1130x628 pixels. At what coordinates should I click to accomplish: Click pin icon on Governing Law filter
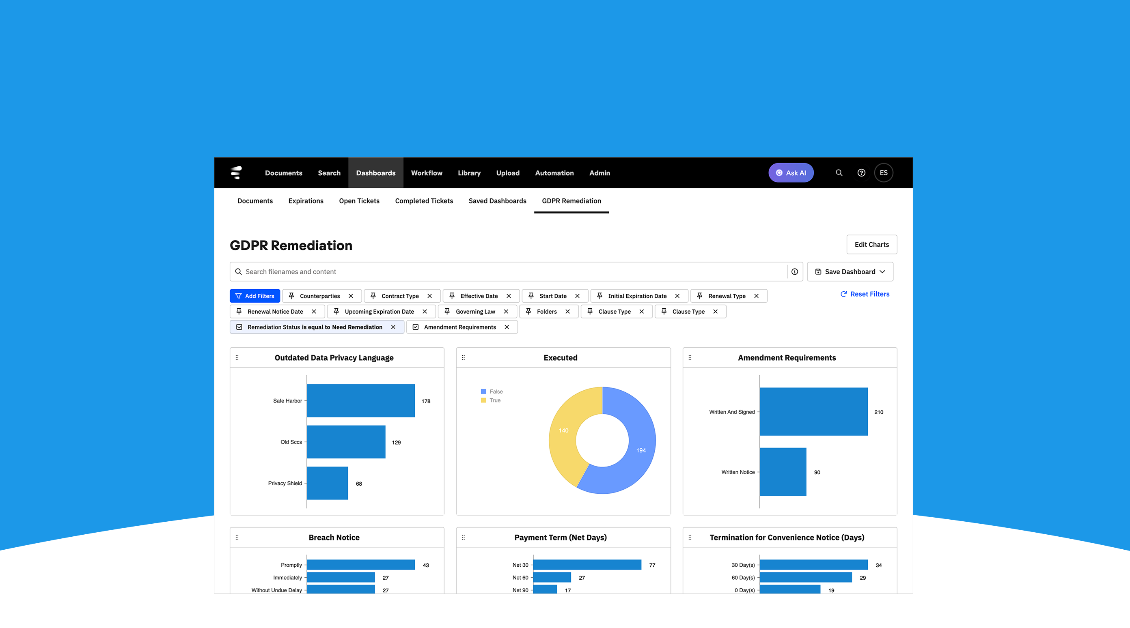coord(447,312)
